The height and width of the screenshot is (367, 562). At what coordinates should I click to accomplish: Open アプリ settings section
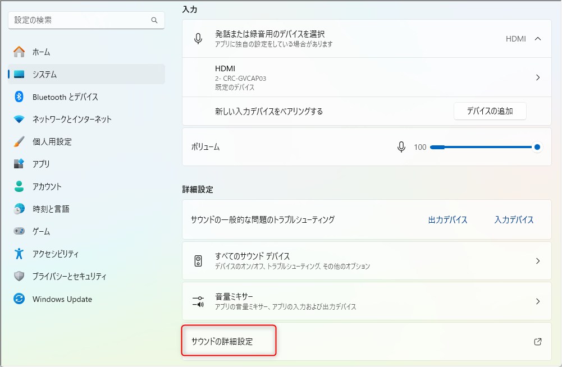coord(86,164)
